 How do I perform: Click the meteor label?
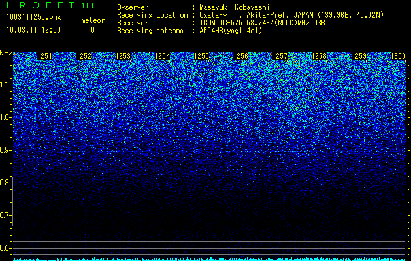tap(93, 20)
